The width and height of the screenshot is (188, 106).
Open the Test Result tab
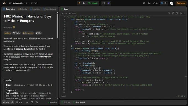[x=79, y=102]
